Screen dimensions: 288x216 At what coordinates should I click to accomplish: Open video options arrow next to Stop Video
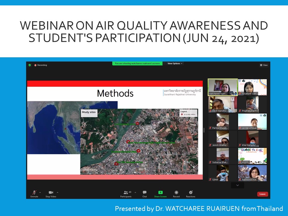pyautogui.click(x=58, y=193)
